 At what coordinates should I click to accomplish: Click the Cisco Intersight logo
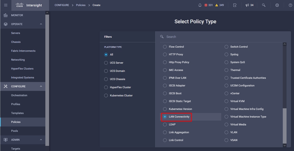(29, 5)
